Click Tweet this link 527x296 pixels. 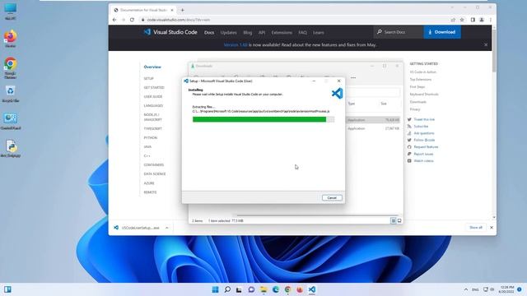[424, 119]
